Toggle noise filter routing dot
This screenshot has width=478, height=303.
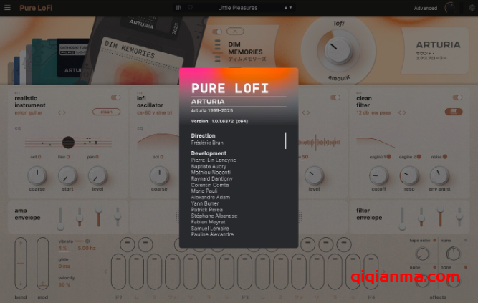pos(445,157)
